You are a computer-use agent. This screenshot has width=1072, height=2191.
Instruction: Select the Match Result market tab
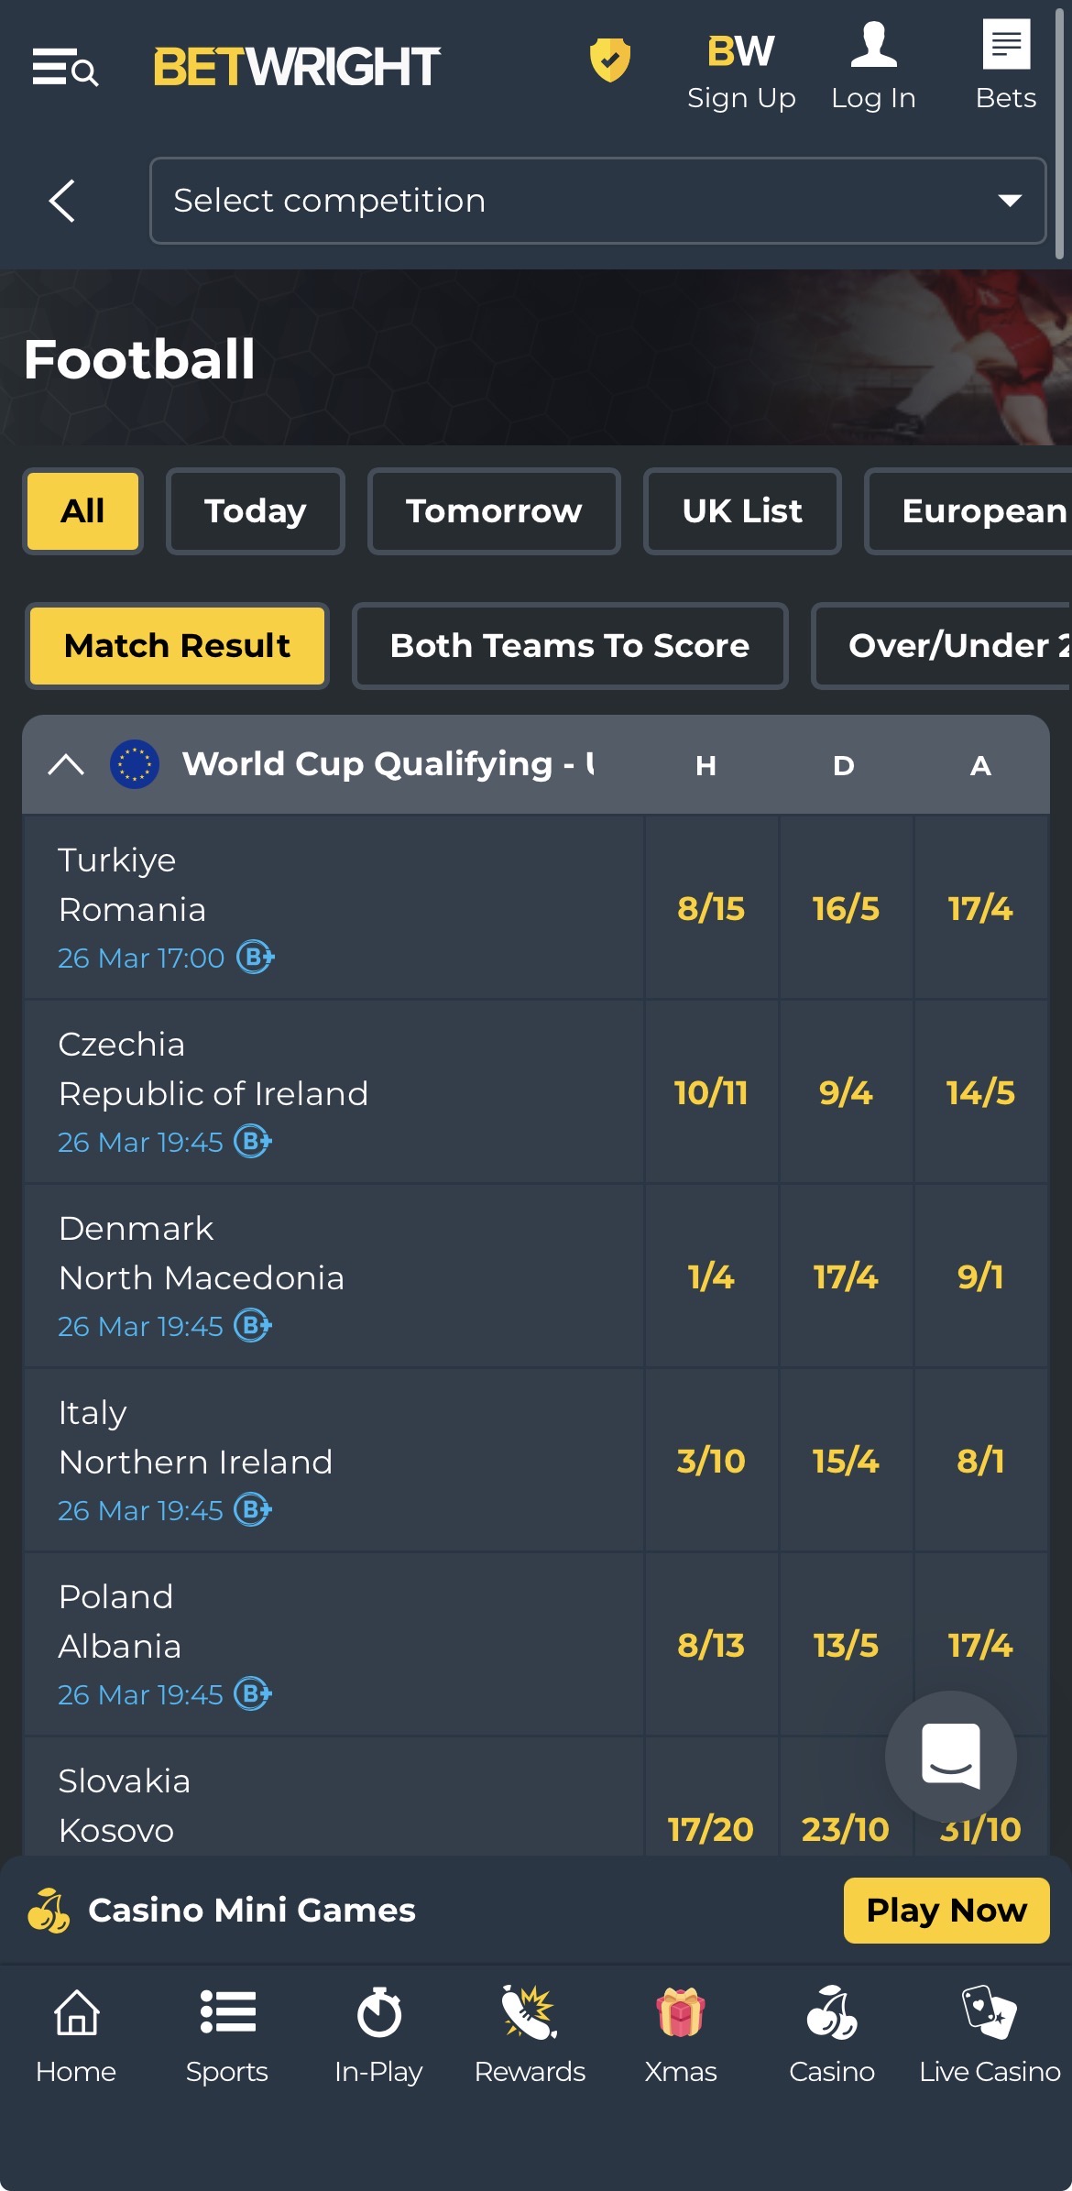[177, 646]
